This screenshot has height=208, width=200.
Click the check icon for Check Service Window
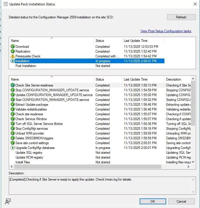(13, 119)
